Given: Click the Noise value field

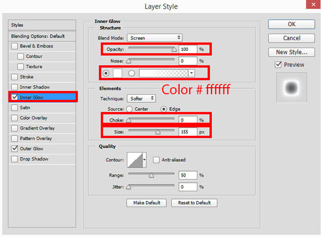Looking at the screenshot, I should pyautogui.click(x=188, y=61).
